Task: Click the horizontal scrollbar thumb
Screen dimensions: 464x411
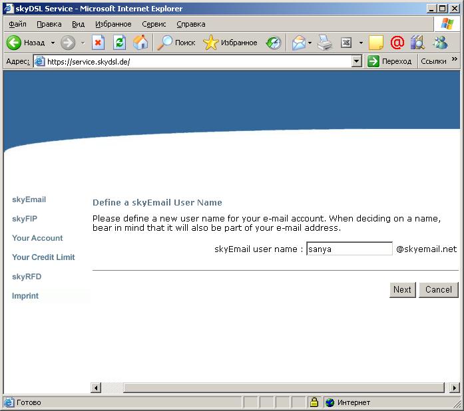Action: pyautogui.click(x=284, y=387)
